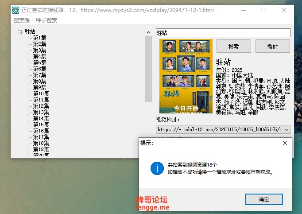
Task: Select episode 第15集
Action: [x=41, y=125]
